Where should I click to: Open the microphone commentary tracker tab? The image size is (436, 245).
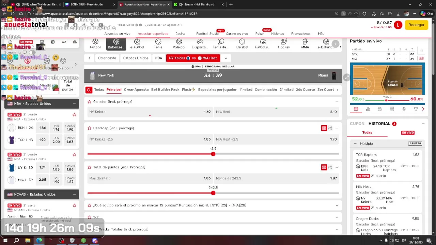click(404, 109)
